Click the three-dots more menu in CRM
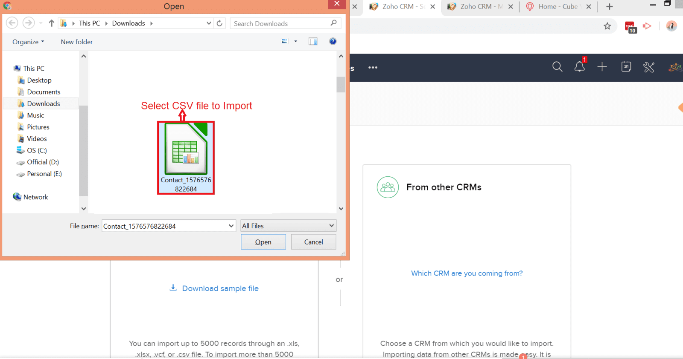The image size is (683, 359). point(373,67)
